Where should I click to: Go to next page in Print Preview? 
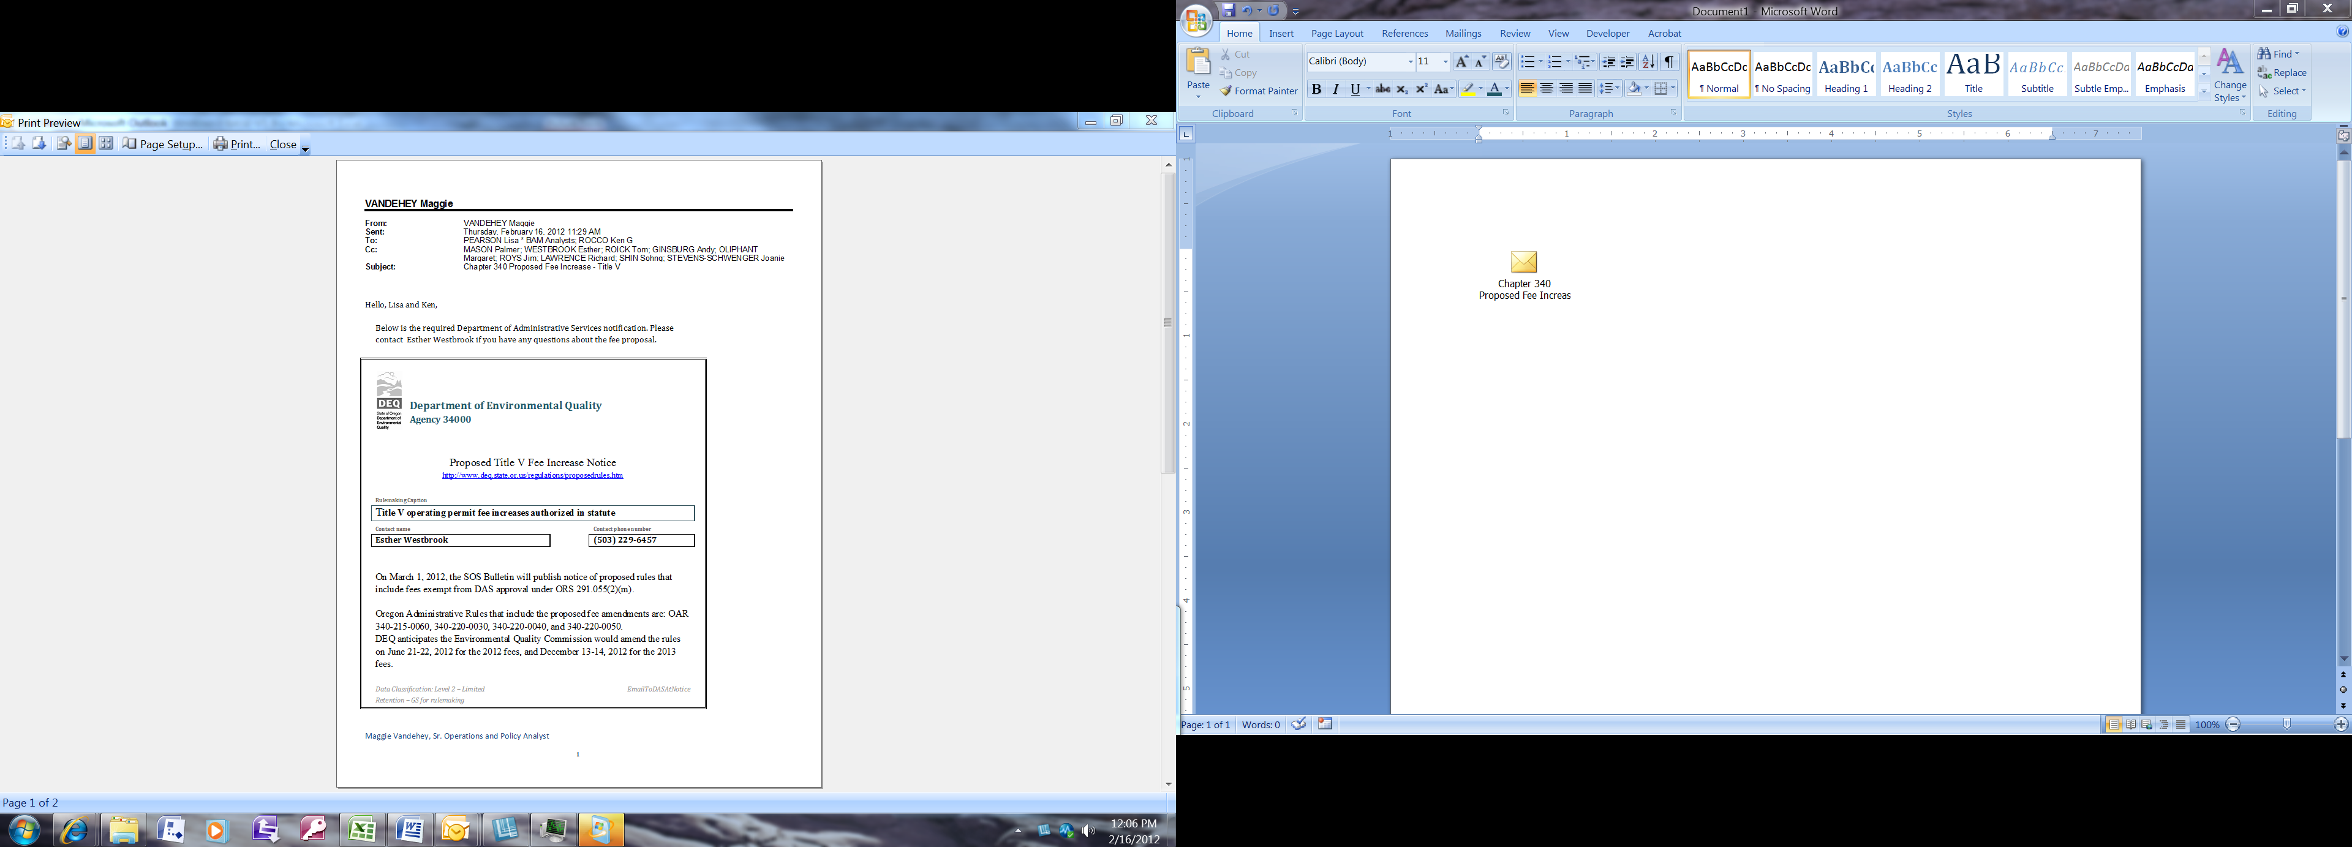click(39, 143)
